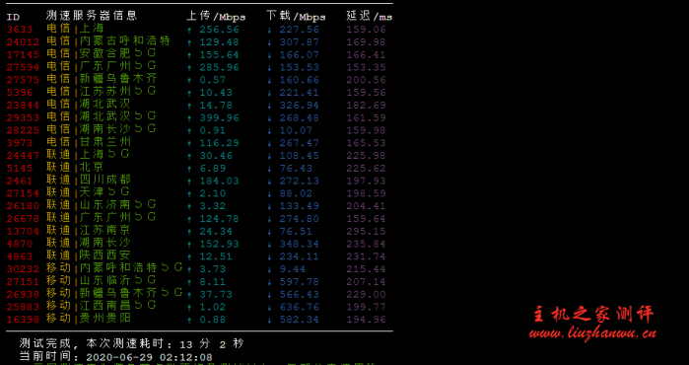Image resolution: width=689 pixels, height=365 pixels.
Task: Click the "测试完成, 本次测速耗时: 13 分 2 秒" line
Action: (131, 344)
